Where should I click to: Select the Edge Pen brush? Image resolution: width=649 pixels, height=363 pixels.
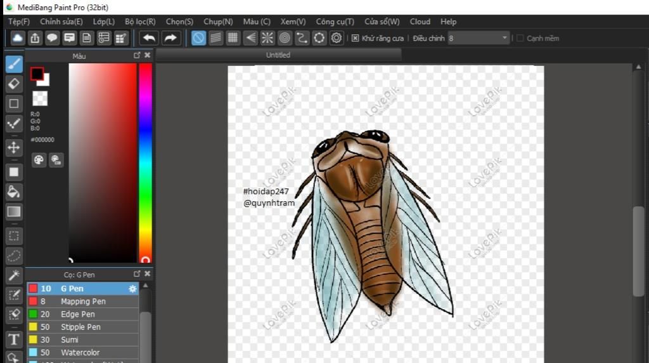tap(83, 314)
